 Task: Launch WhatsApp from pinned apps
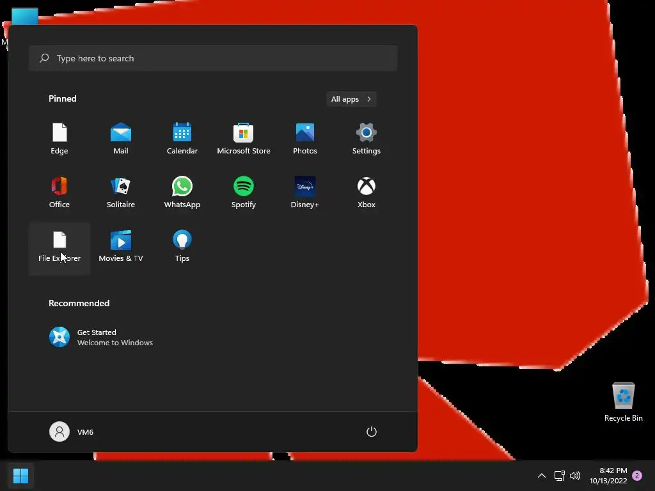pyautogui.click(x=182, y=193)
